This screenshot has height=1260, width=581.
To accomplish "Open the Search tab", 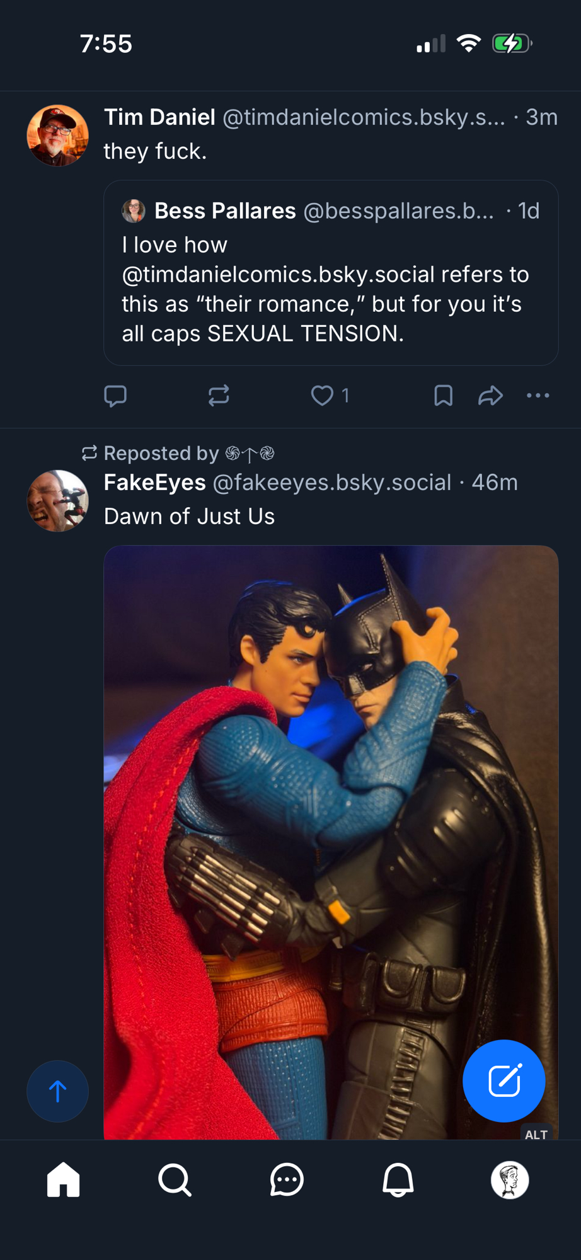I will [175, 1180].
